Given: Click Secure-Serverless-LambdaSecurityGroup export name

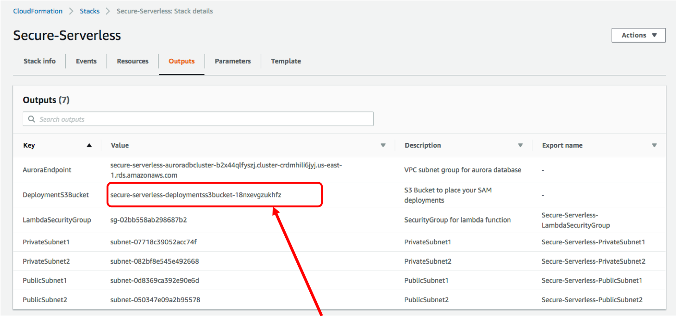Looking at the screenshot, I should click(x=576, y=220).
